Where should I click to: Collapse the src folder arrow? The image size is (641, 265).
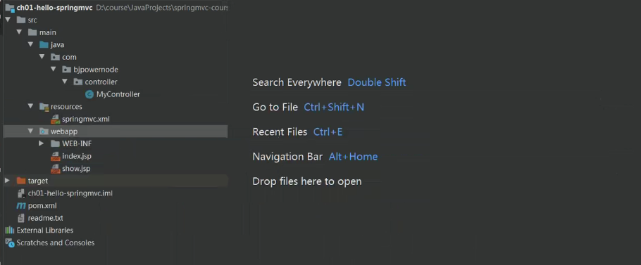[8, 20]
